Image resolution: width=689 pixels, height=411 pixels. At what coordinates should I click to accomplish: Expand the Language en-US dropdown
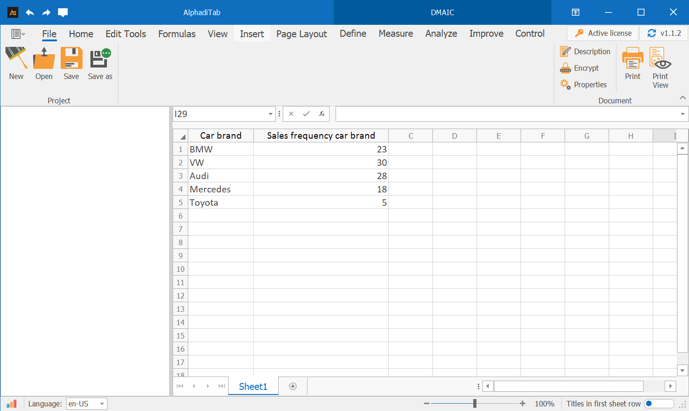click(x=102, y=404)
